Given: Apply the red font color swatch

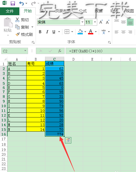Looking at the screenshot, I should pos(91,32).
